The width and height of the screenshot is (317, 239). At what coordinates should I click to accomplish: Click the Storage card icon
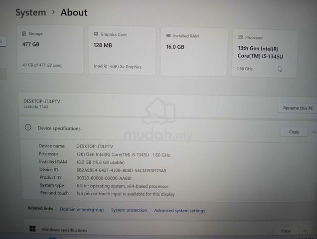tap(24, 33)
